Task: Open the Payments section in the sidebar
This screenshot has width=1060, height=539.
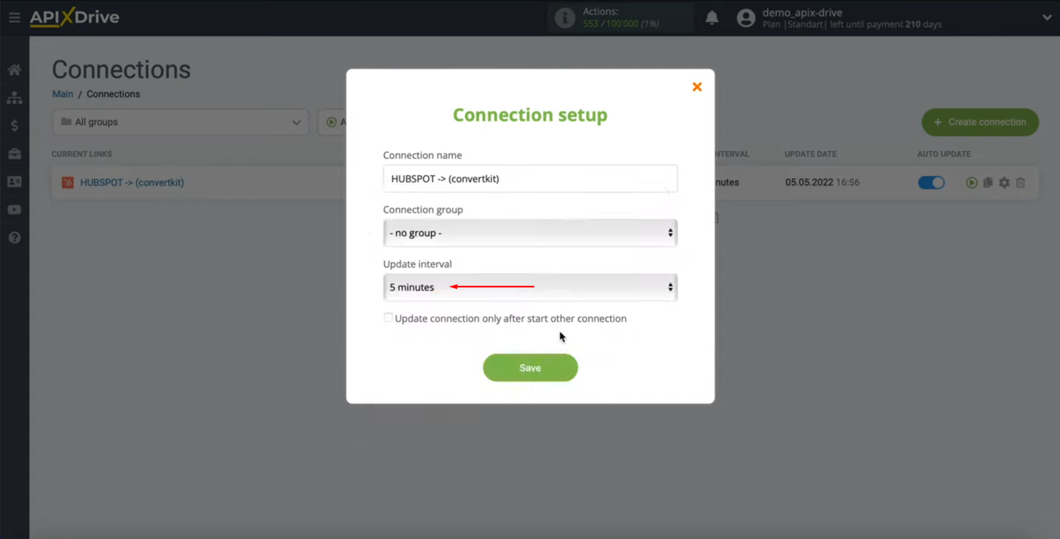Action: pos(14,126)
